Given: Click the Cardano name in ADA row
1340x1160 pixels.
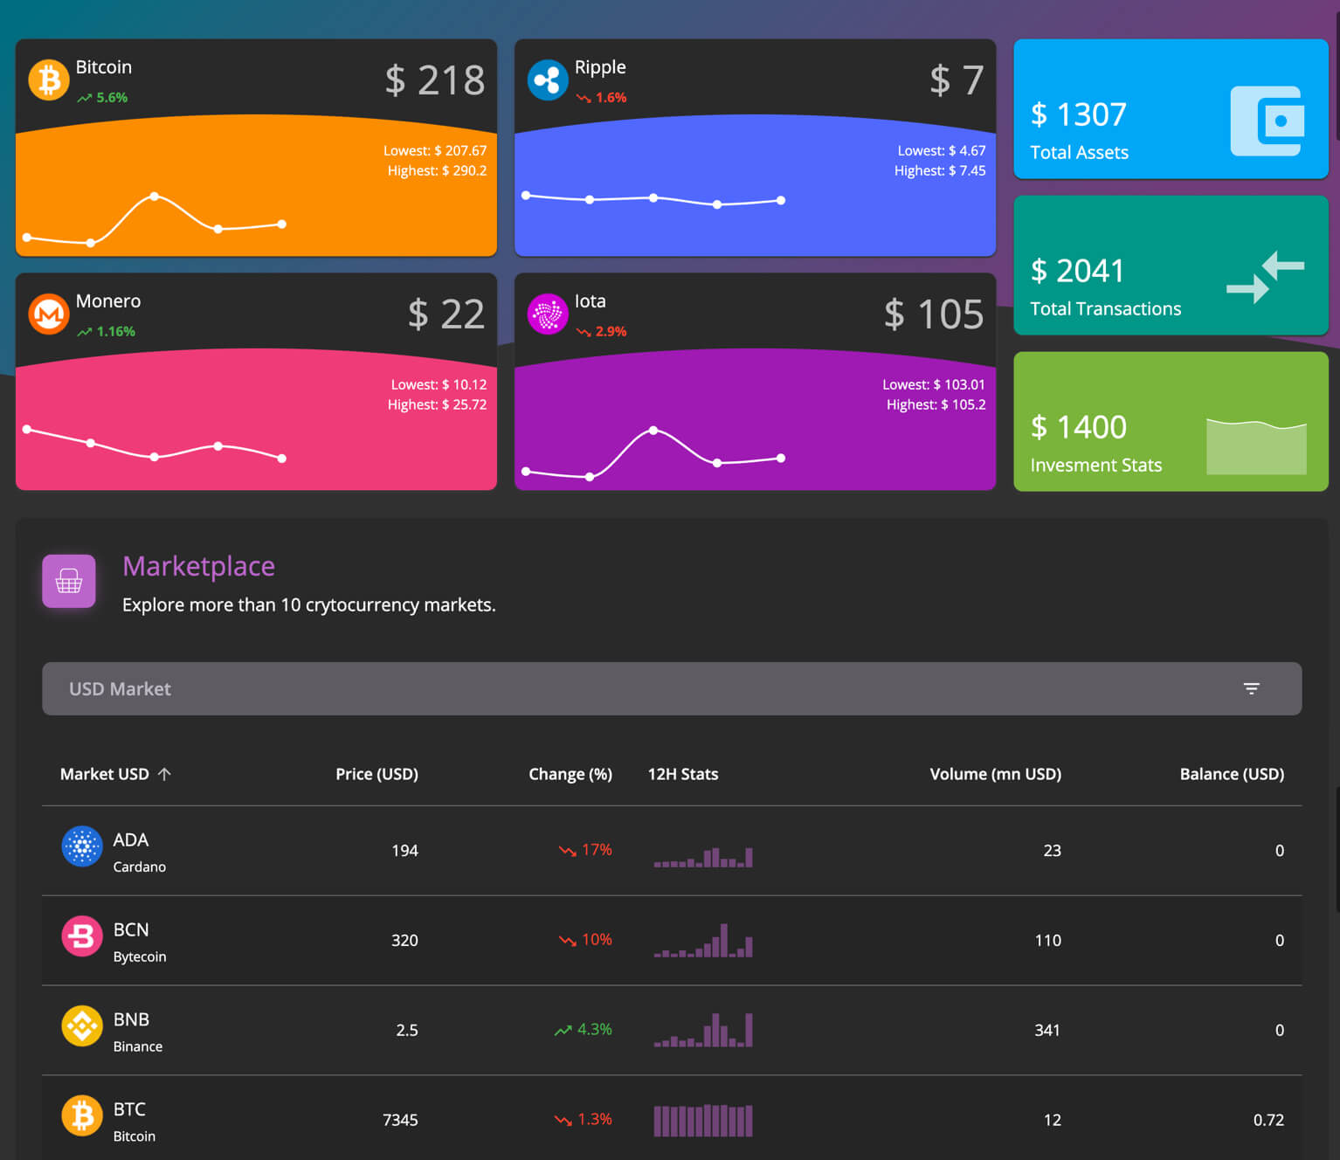Looking at the screenshot, I should click(140, 867).
